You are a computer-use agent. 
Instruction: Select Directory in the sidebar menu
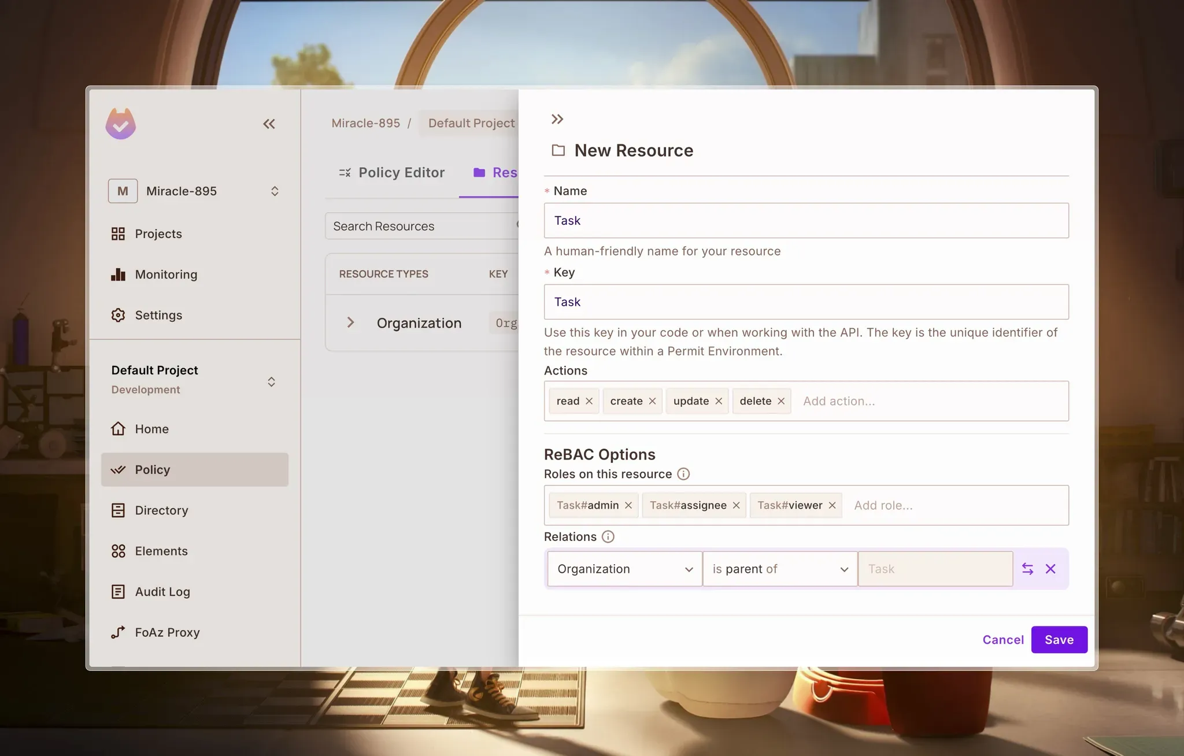pos(161,510)
